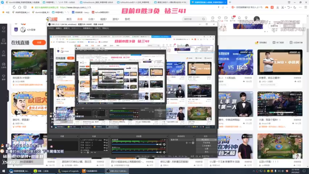Move the selected source down

coord(95,152)
